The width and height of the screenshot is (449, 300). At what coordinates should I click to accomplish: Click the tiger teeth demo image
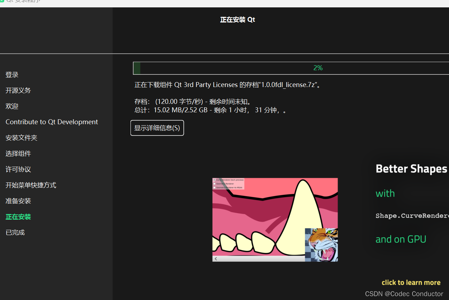[x=275, y=220]
